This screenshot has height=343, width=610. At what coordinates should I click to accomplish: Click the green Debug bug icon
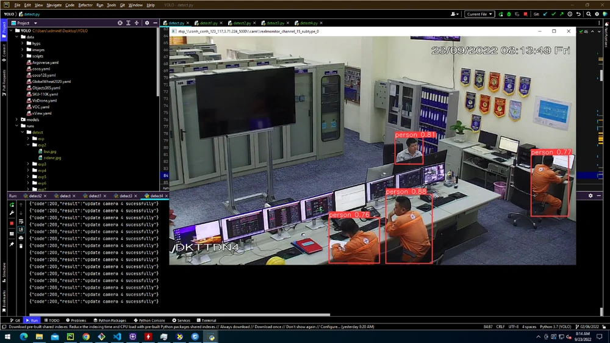(x=509, y=14)
